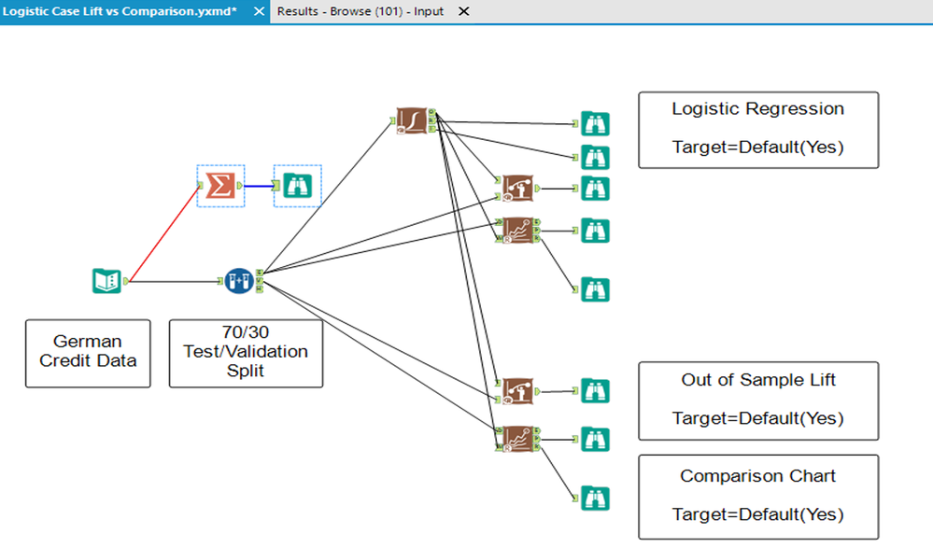Click the red connection to the Summarize tool
Screen dimensions: 933x548
[x=164, y=233]
